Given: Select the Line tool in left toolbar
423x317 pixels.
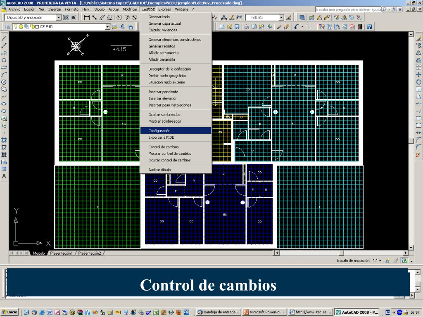Looking at the screenshot, I should tap(4, 38).
